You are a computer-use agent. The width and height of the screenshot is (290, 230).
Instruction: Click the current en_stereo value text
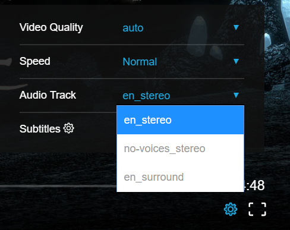coord(146,96)
